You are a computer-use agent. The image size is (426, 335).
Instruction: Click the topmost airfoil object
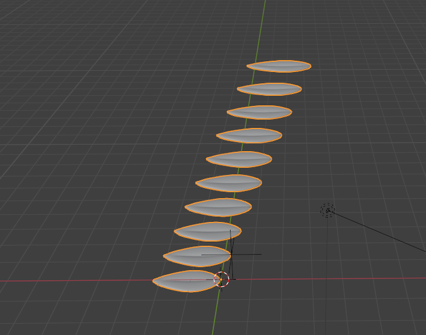[x=279, y=66]
